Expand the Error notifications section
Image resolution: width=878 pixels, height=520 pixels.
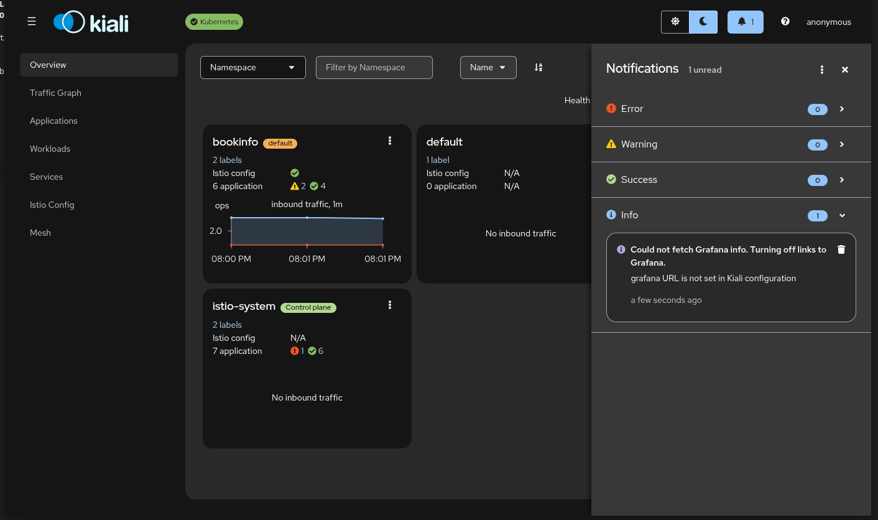(842, 109)
